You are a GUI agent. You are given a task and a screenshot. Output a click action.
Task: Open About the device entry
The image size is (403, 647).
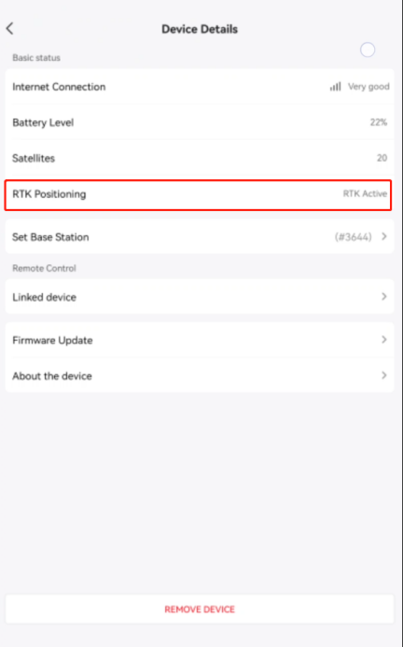coord(200,375)
